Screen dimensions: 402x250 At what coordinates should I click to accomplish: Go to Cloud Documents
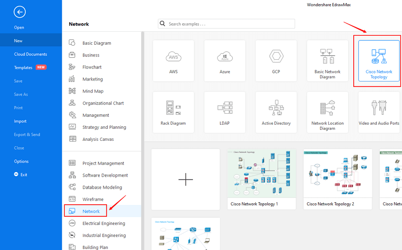tap(31, 54)
